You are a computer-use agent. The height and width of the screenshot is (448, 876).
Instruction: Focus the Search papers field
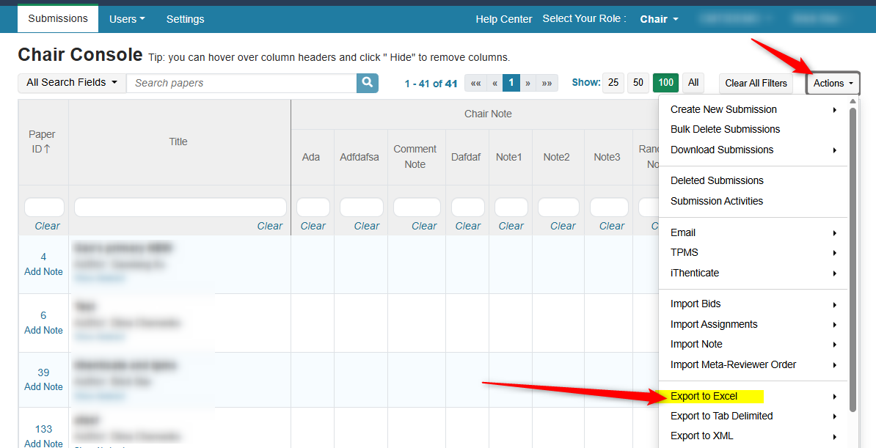coord(241,83)
